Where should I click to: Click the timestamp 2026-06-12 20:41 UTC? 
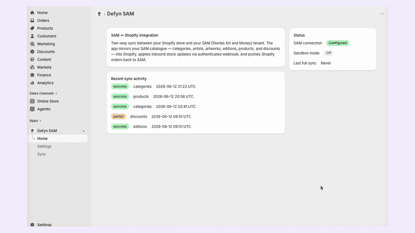point(176,106)
